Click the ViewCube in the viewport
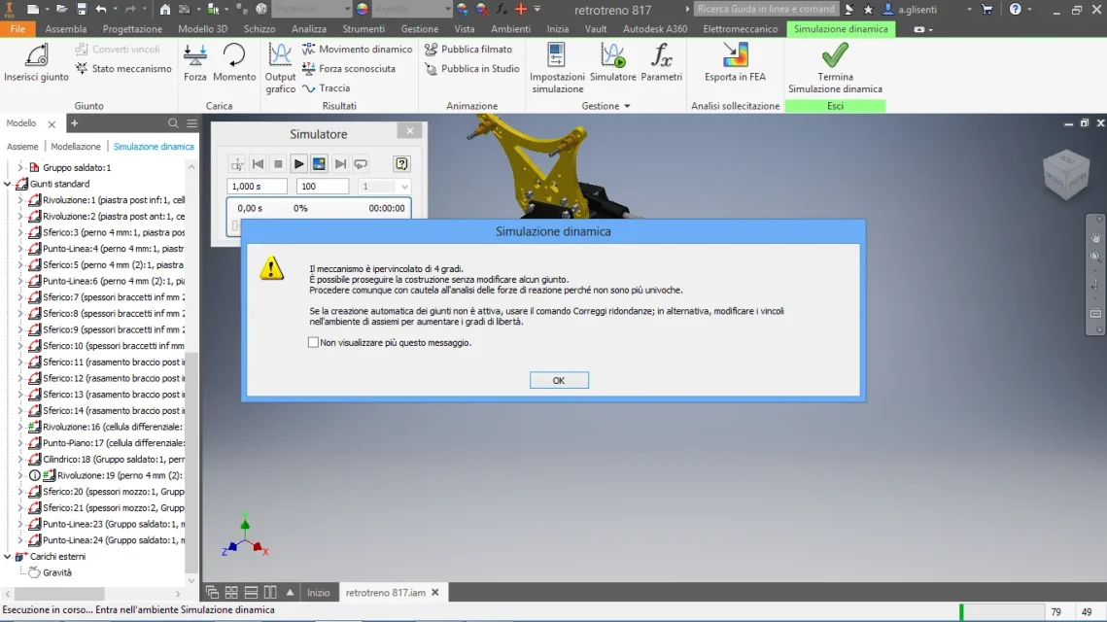This screenshot has width=1107, height=622. pyautogui.click(x=1066, y=174)
